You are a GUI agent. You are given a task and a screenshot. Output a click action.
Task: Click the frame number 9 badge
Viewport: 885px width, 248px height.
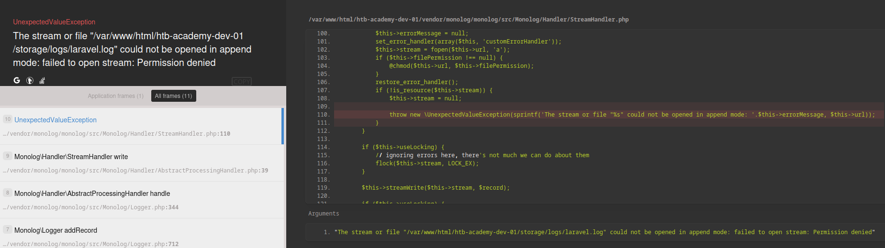[8, 156]
